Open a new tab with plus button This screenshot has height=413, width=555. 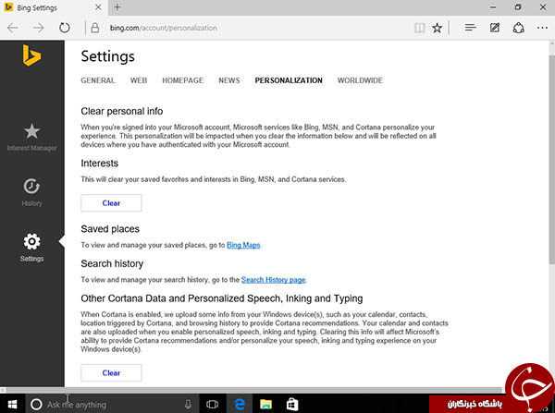pos(117,7)
